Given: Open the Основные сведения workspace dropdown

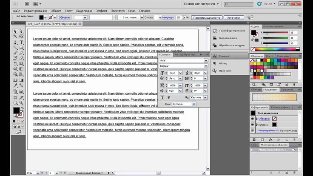Looking at the screenshot, I should (x=201, y=4).
